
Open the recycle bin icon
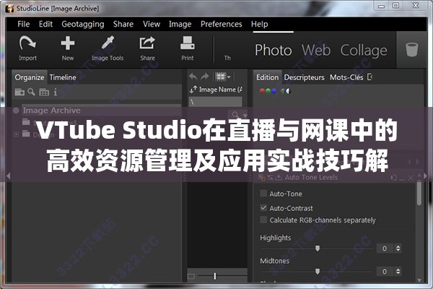(411, 50)
